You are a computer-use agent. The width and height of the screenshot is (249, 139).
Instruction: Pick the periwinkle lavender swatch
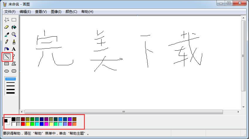click(65, 124)
